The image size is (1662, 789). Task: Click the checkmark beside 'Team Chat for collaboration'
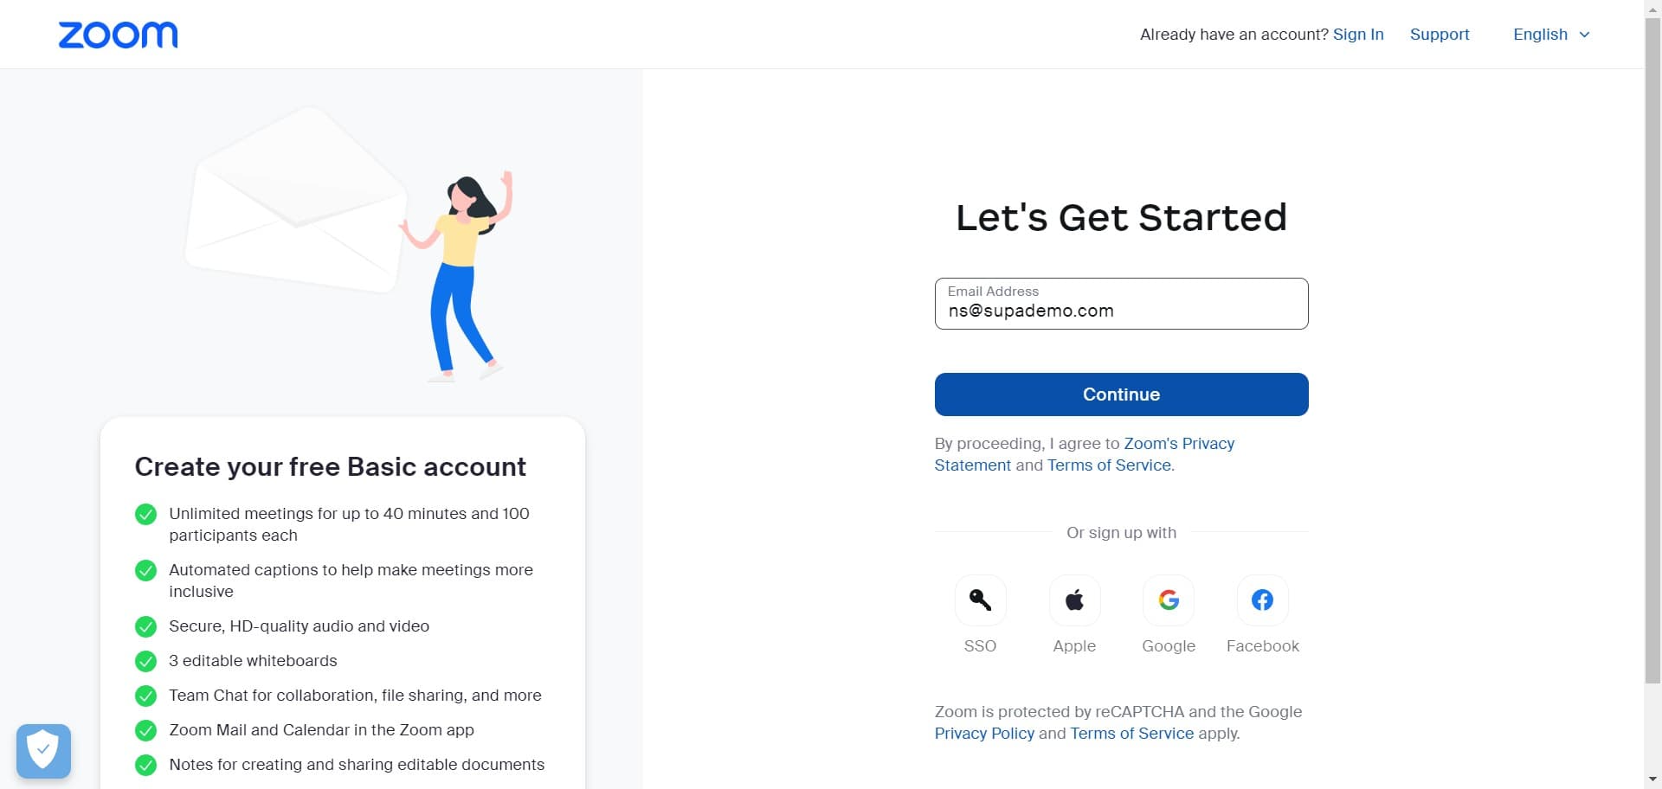(x=145, y=696)
